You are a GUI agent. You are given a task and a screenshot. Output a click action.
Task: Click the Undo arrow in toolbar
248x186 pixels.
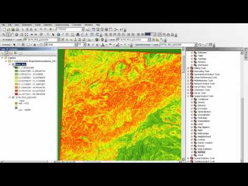click(41, 29)
